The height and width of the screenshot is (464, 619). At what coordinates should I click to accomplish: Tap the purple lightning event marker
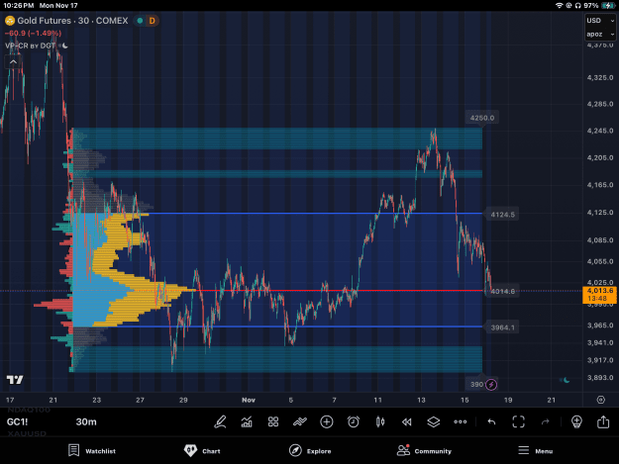click(491, 385)
